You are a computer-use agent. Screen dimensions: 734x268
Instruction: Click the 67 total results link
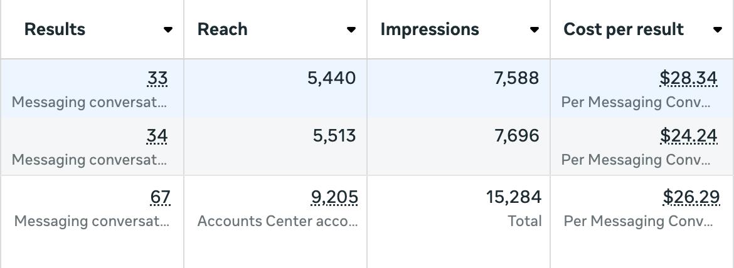160,197
